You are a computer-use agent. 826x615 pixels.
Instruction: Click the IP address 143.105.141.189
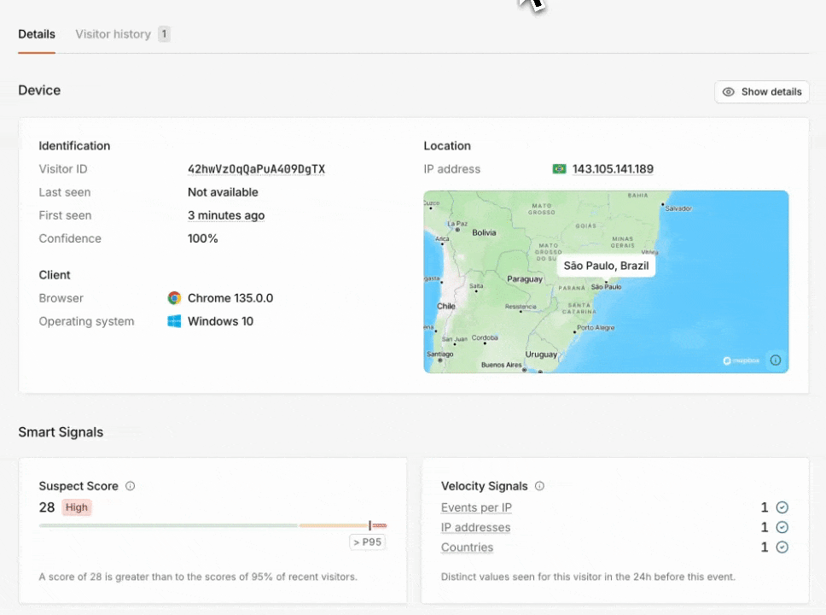coord(612,169)
